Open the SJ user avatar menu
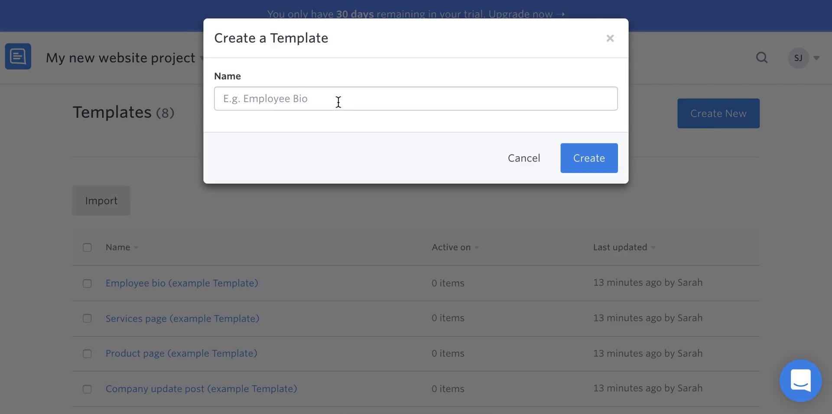The width and height of the screenshot is (832, 414). point(798,58)
